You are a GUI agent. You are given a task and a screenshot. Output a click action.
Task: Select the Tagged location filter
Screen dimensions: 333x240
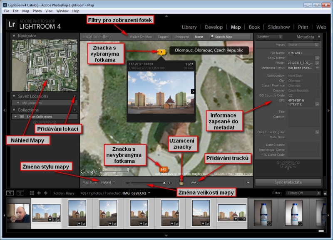[x=163, y=37]
